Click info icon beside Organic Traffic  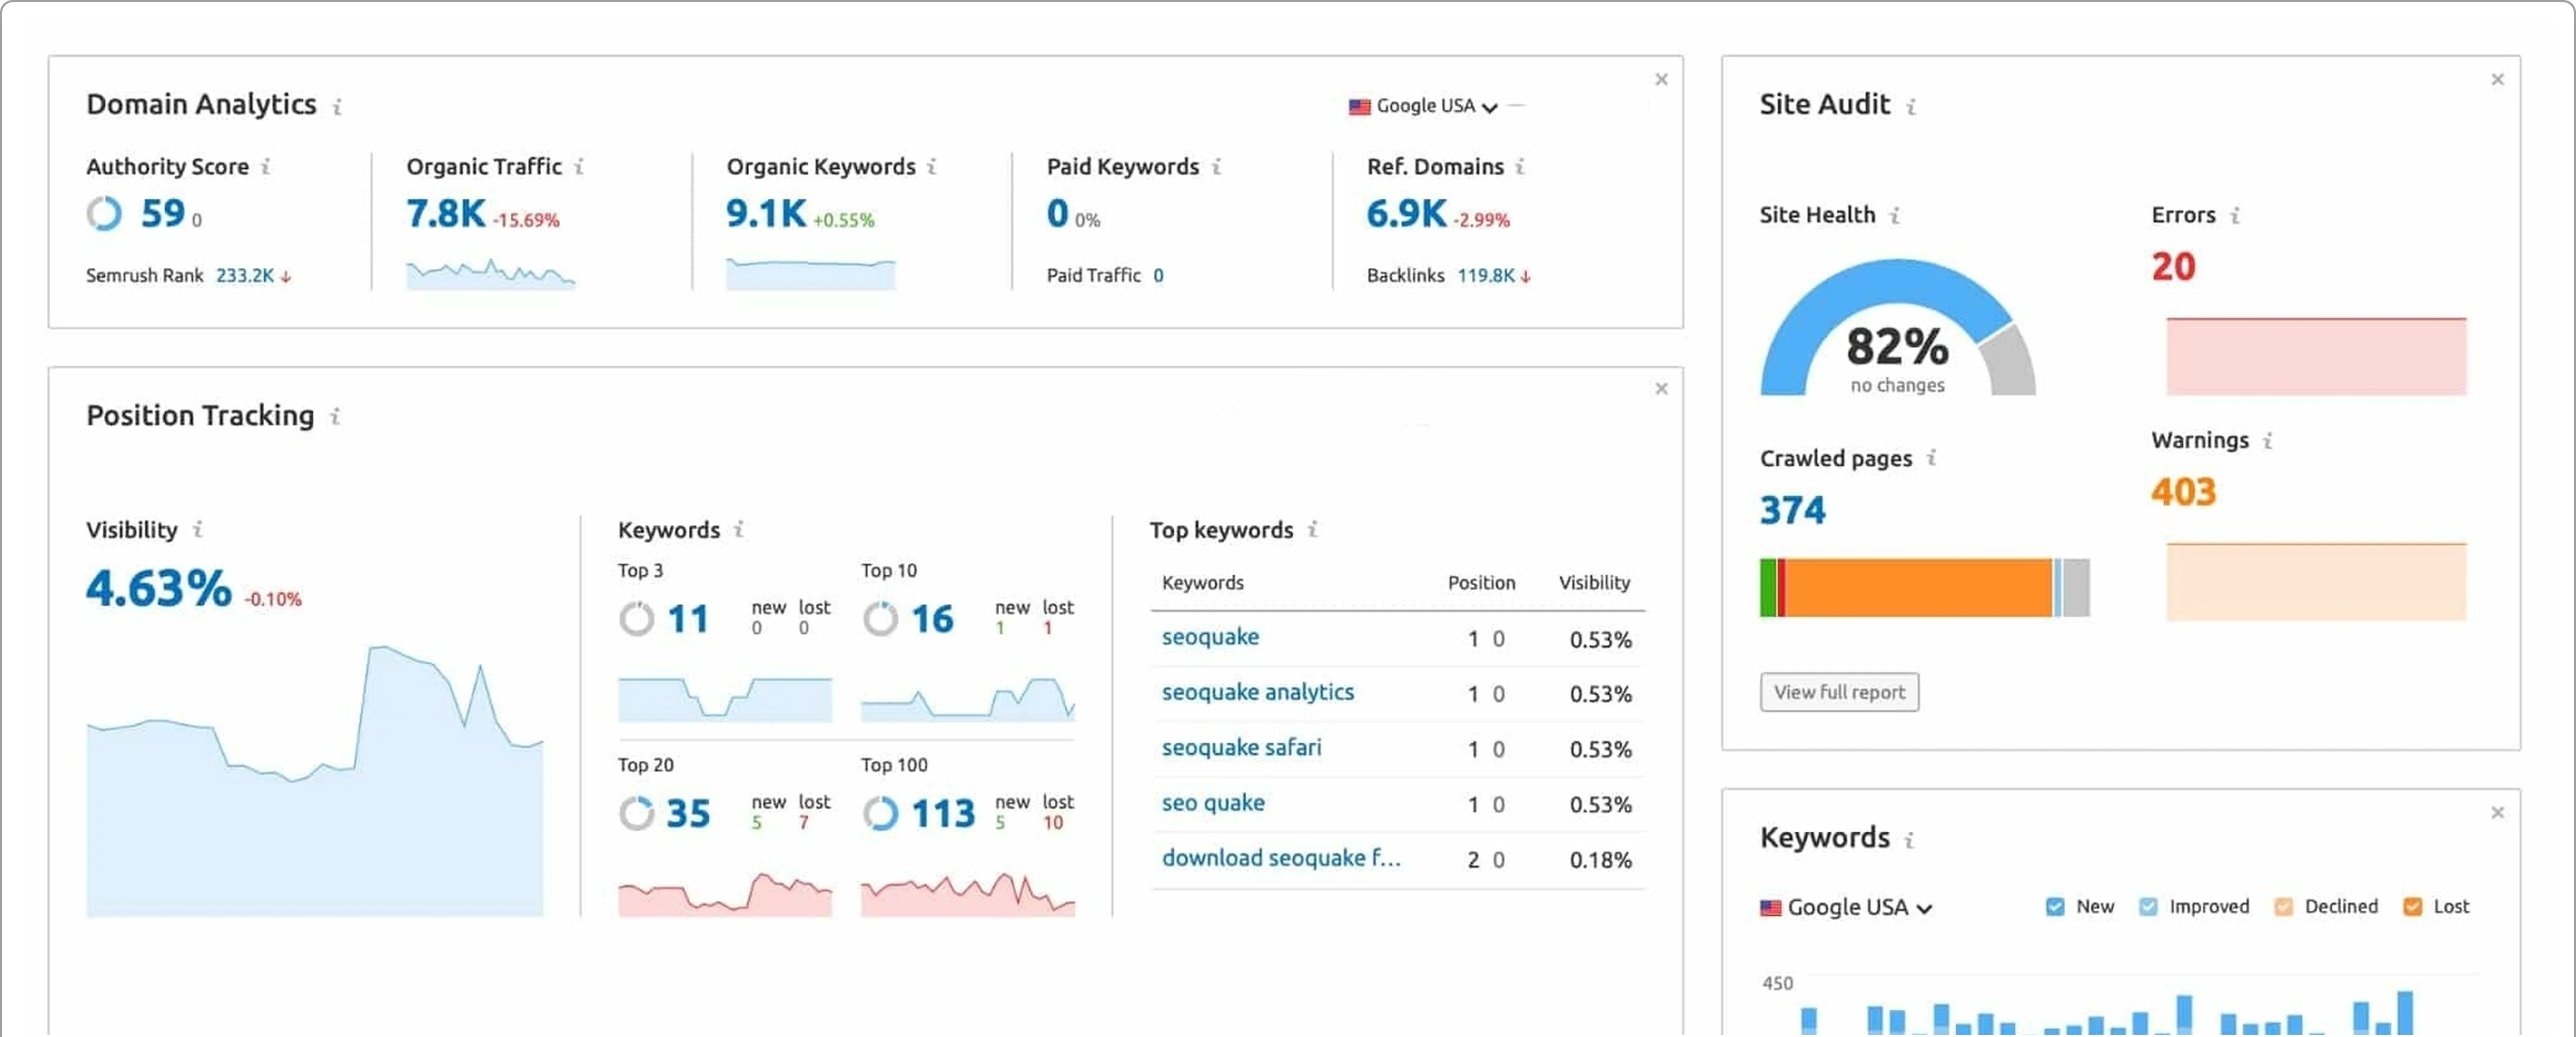[x=579, y=167]
